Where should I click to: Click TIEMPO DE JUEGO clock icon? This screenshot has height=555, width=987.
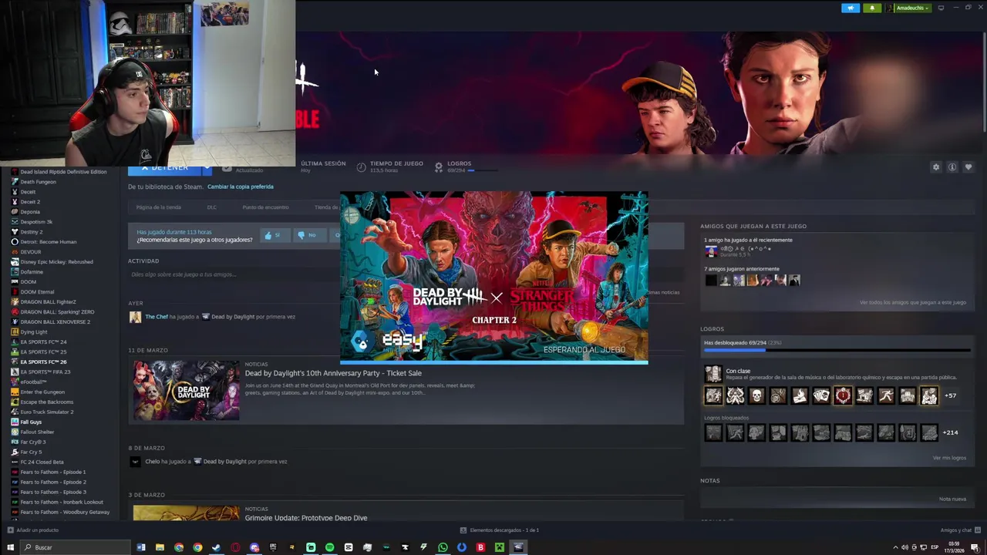pyautogui.click(x=361, y=166)
